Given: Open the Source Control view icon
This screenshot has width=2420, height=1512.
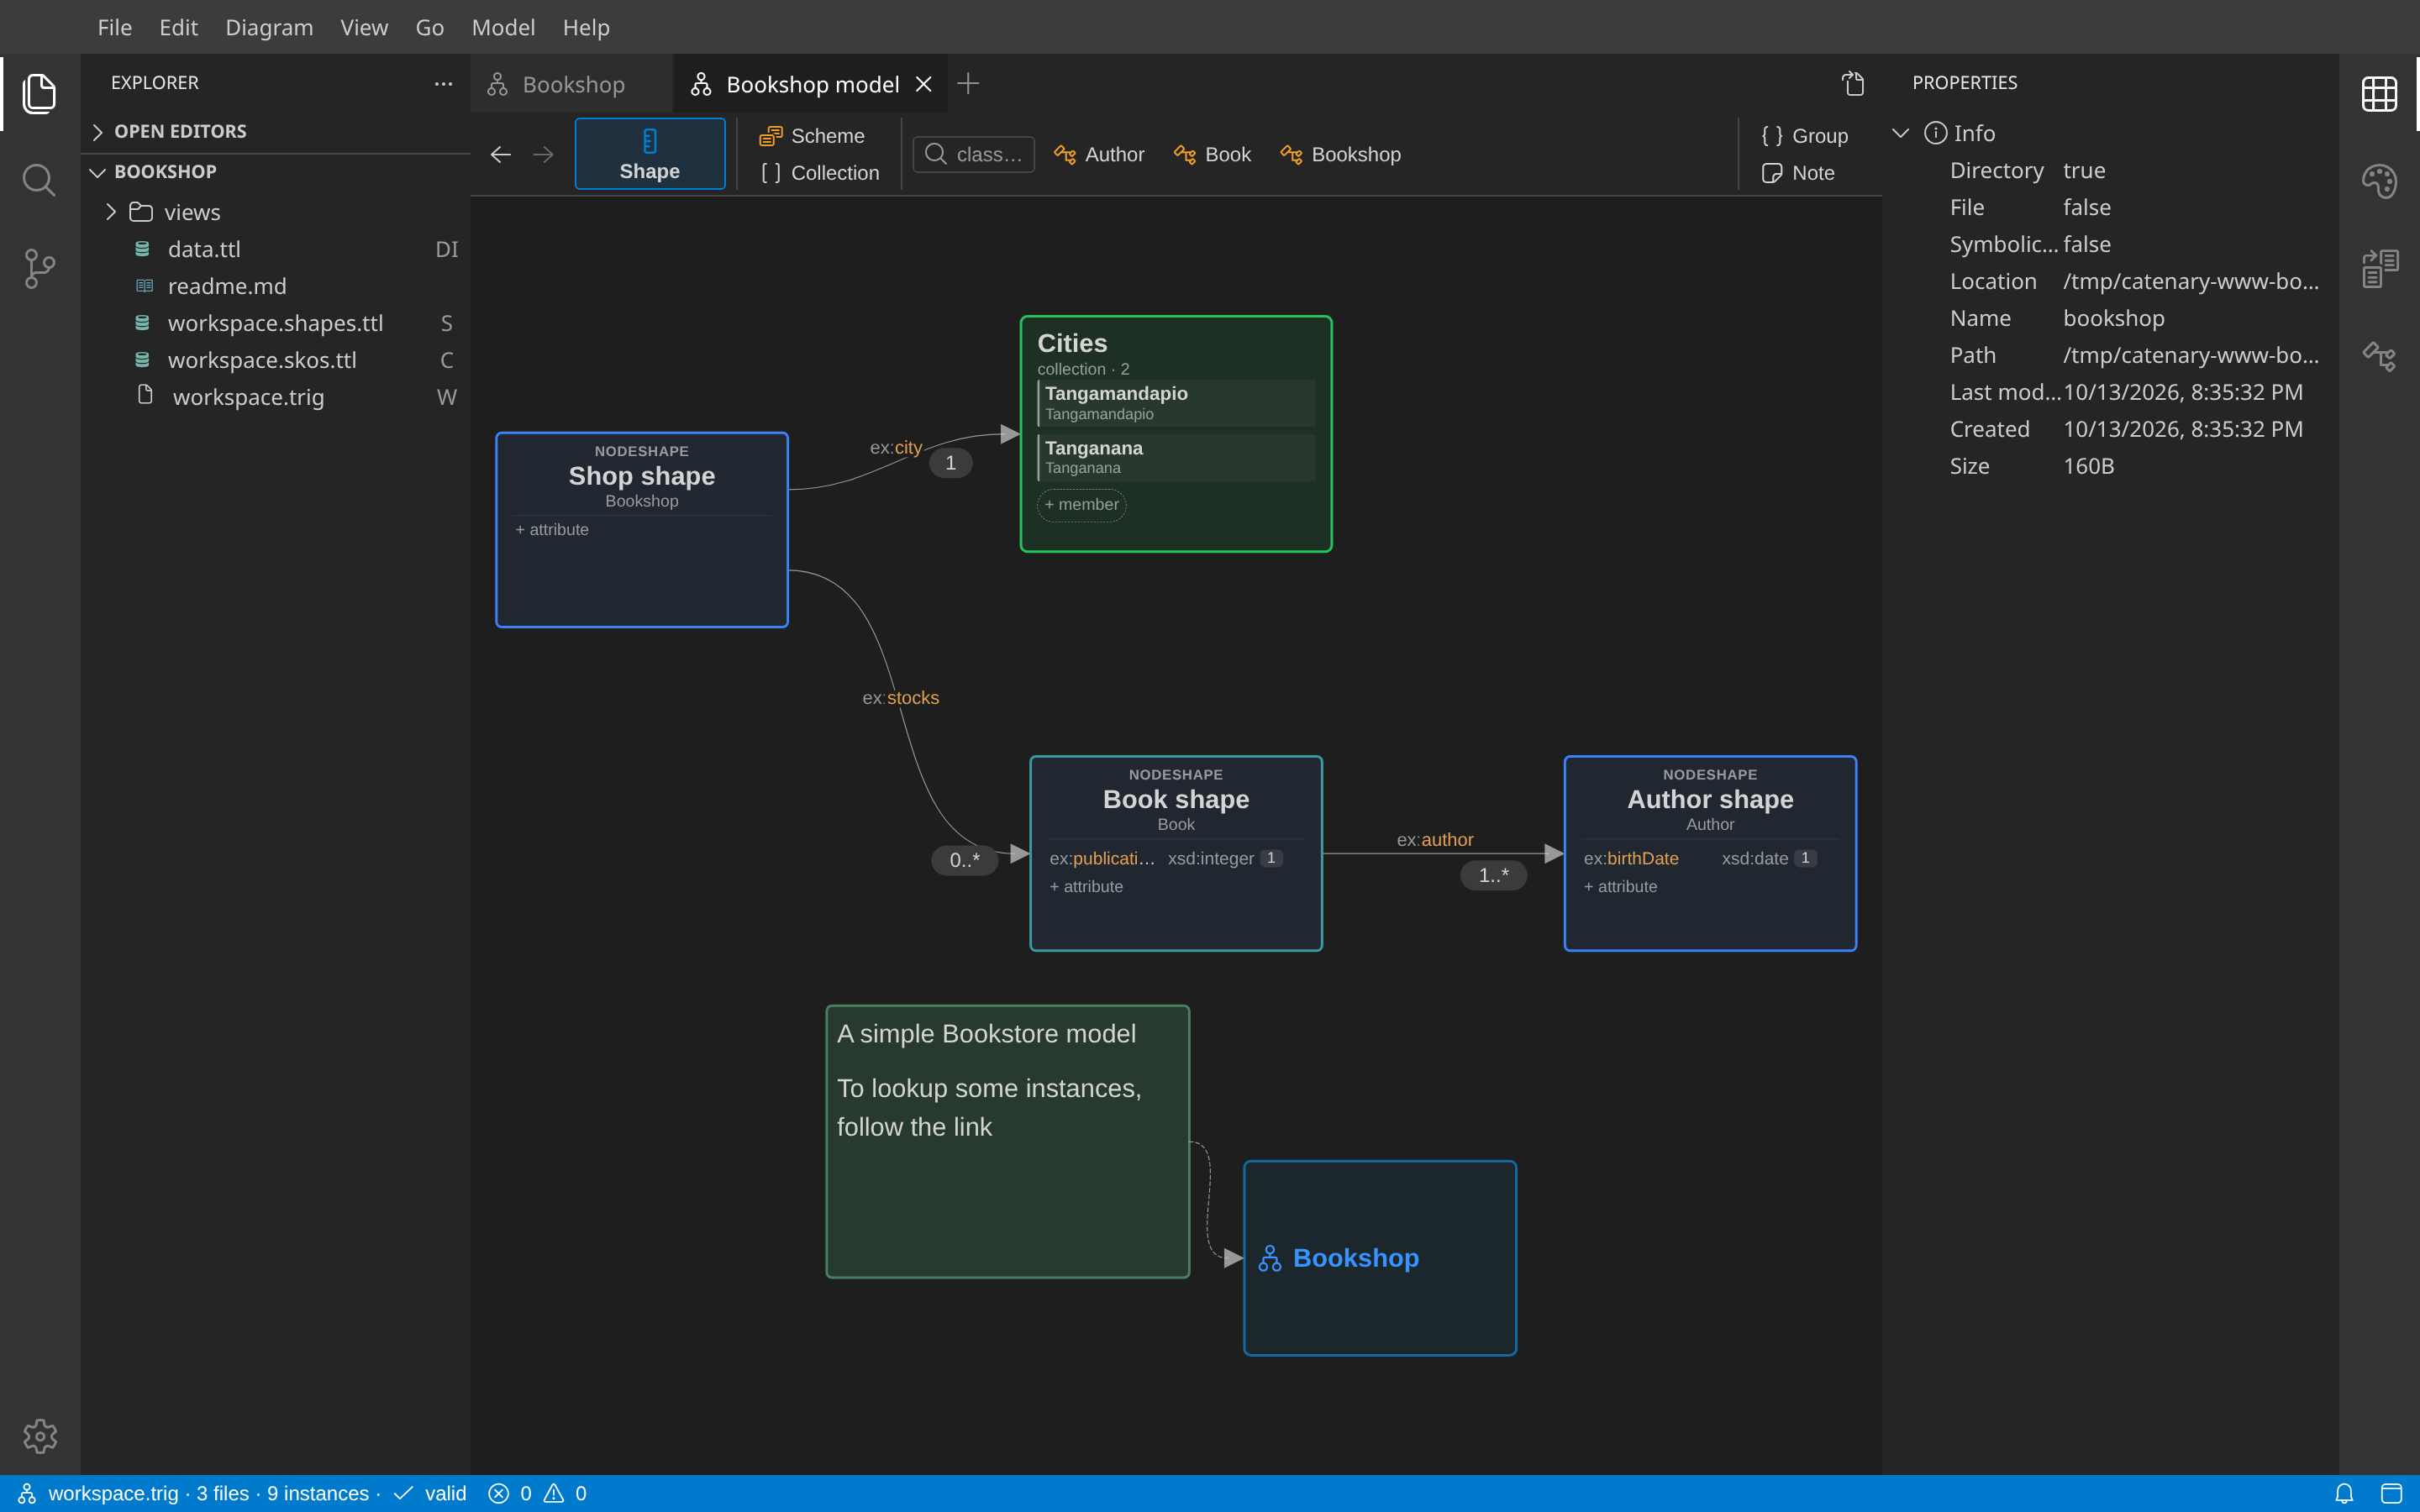Looking at the screenshot, I should [x=39, y=269].
